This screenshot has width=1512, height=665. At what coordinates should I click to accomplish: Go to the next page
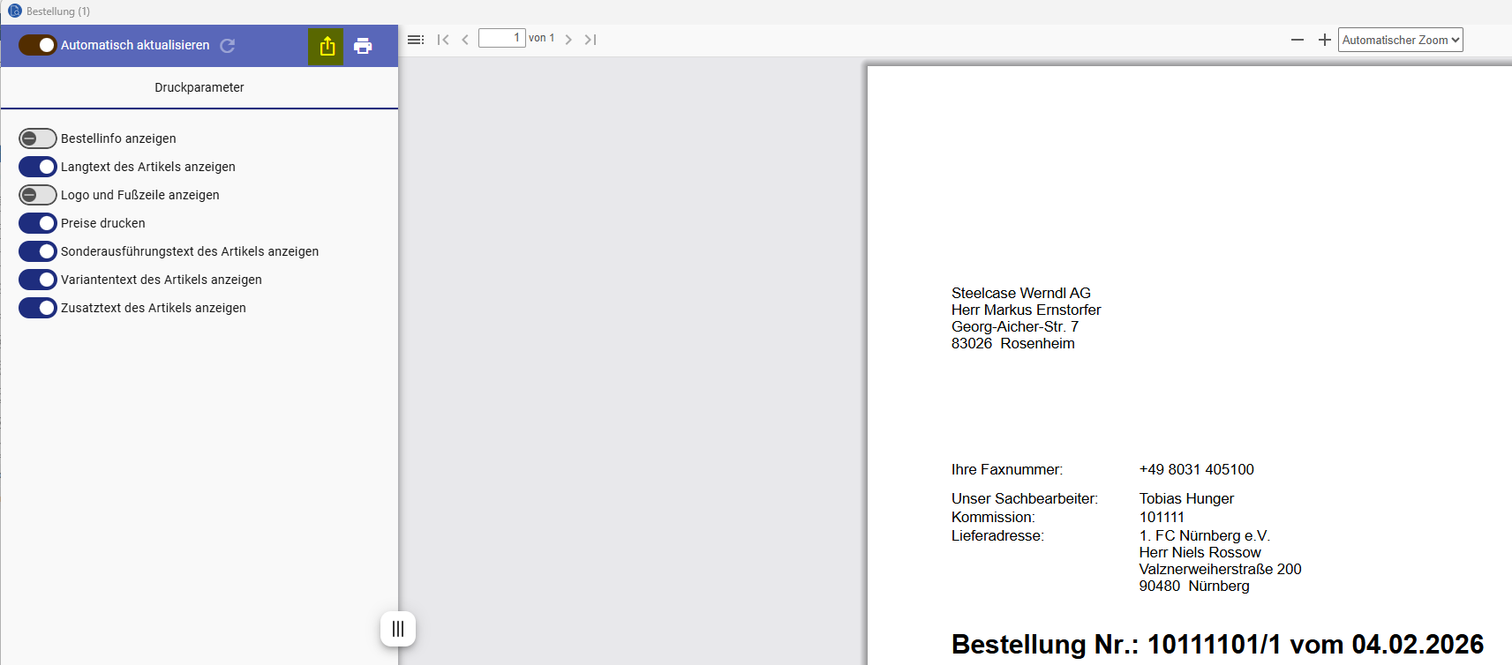pyautogui.click(x=568, y=40)
